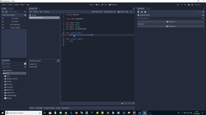Switch to the 2D workspace
The image size is (206, 115).
click(x=92, y=5)
